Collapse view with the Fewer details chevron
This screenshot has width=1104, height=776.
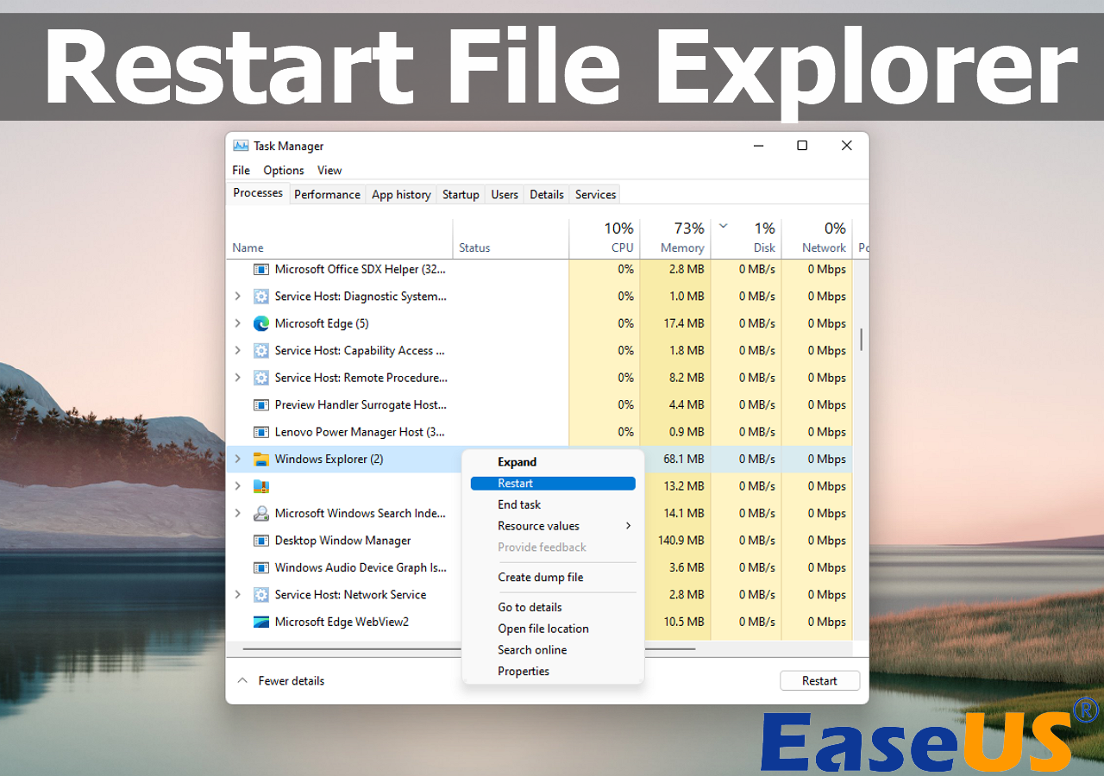(x=242, y=680)
